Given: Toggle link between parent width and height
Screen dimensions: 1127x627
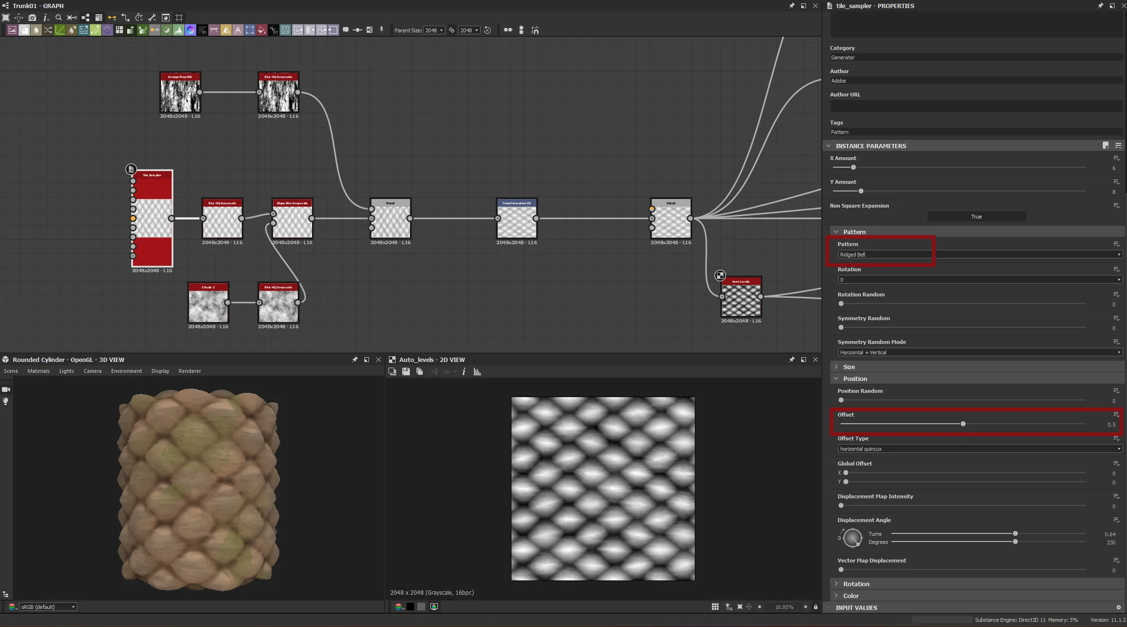Looking at the screenshot, I should point(452,30).
